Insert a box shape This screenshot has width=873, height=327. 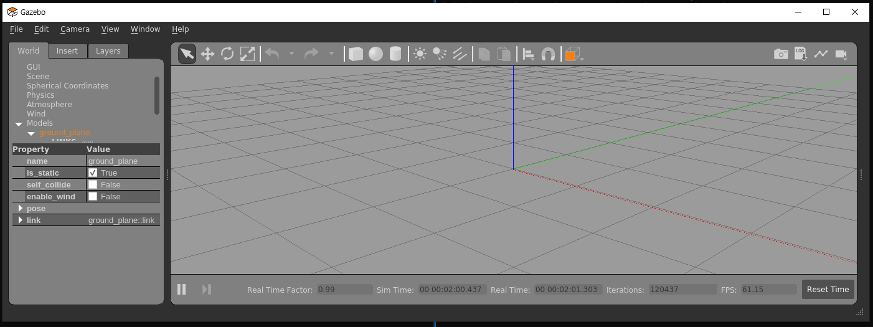tap(356, 54)
